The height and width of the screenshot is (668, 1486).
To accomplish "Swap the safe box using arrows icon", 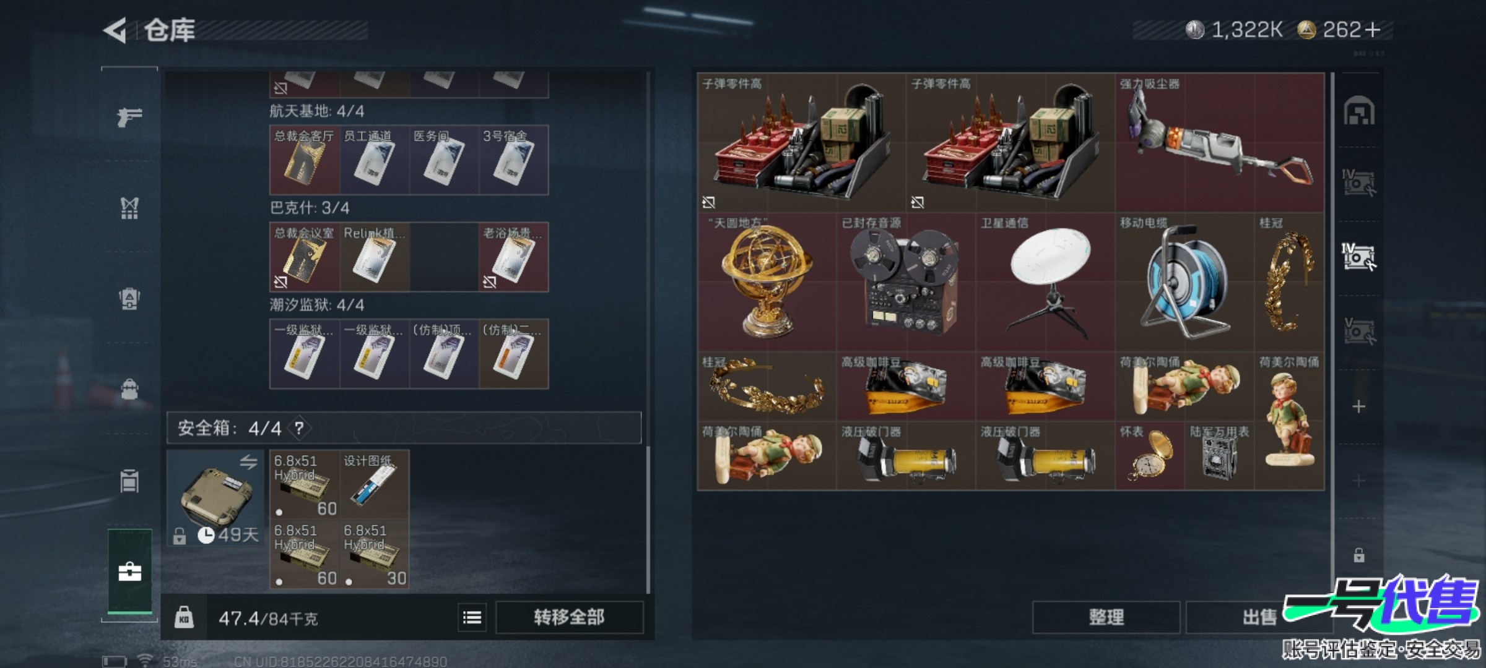I will pos(248,462).
